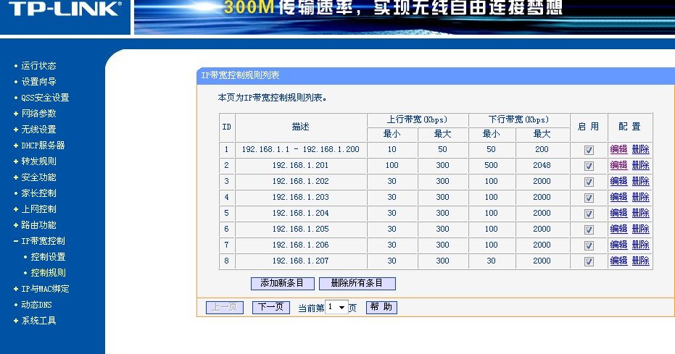The image size is (675, 354).
Task: Open the 控制设置 submenu item
Action: click(x=48, y=256)
